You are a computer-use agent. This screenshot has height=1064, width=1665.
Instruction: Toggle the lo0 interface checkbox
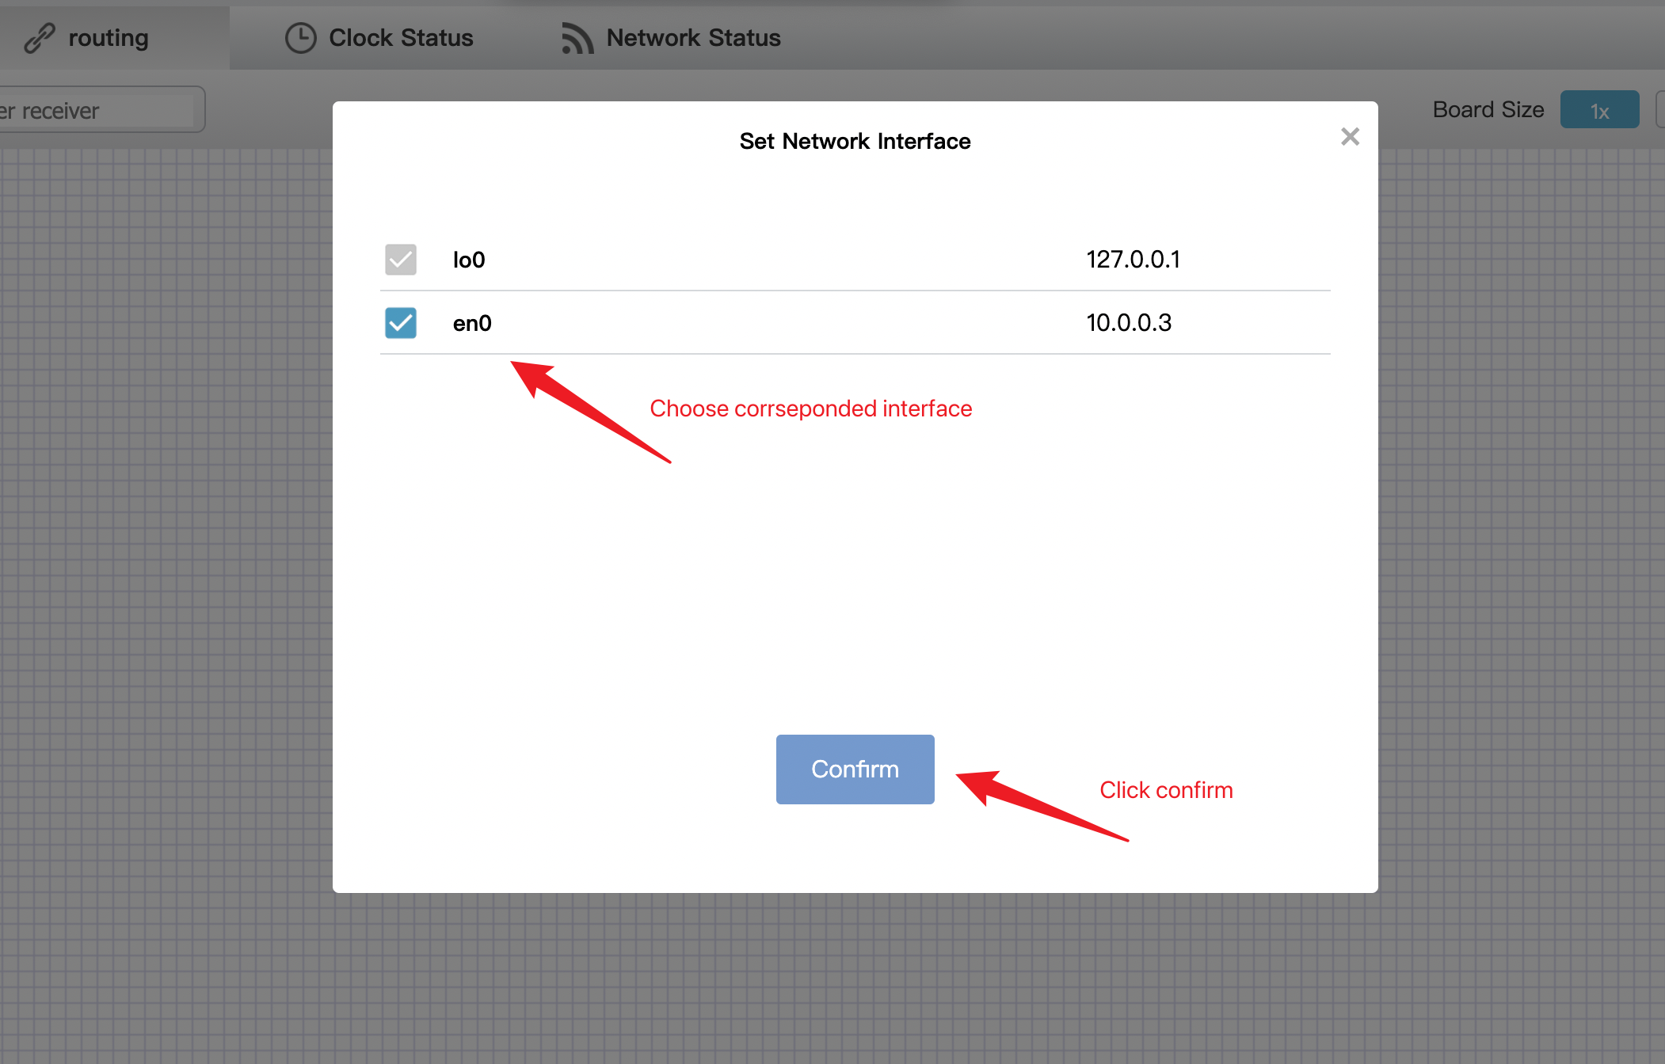point(401,256)
